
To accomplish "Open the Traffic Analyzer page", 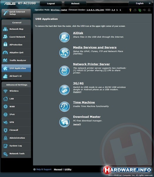I will (16, 60).
